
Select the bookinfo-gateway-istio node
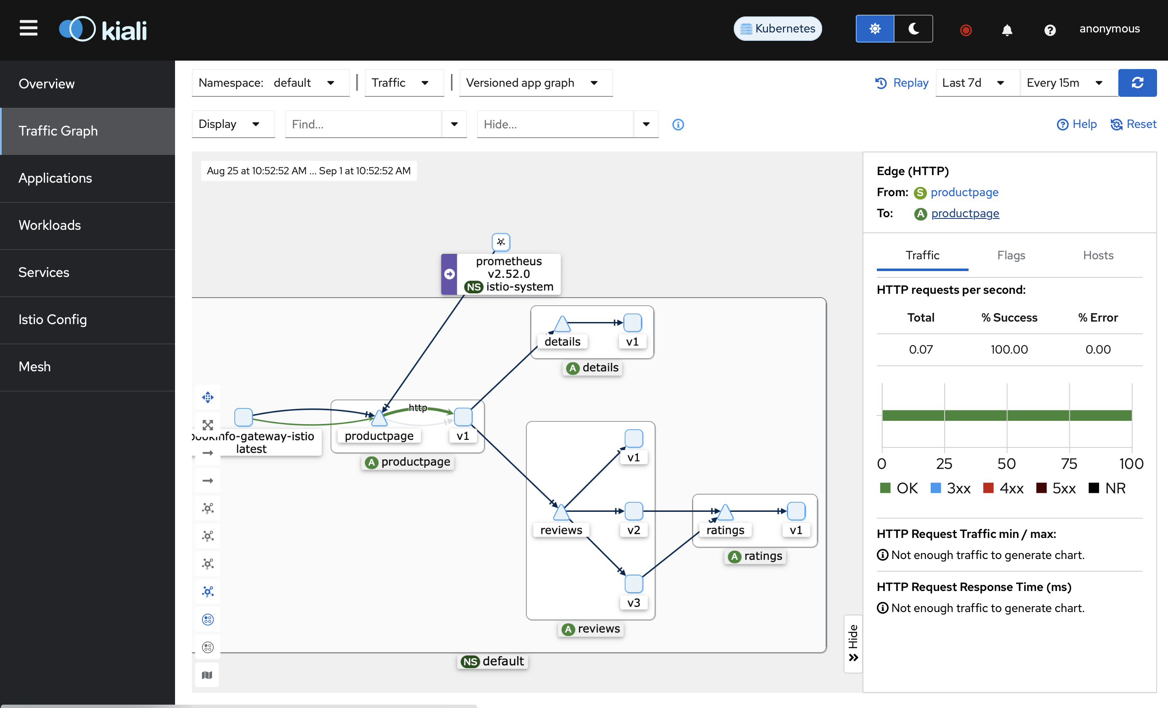coord(244,417)
